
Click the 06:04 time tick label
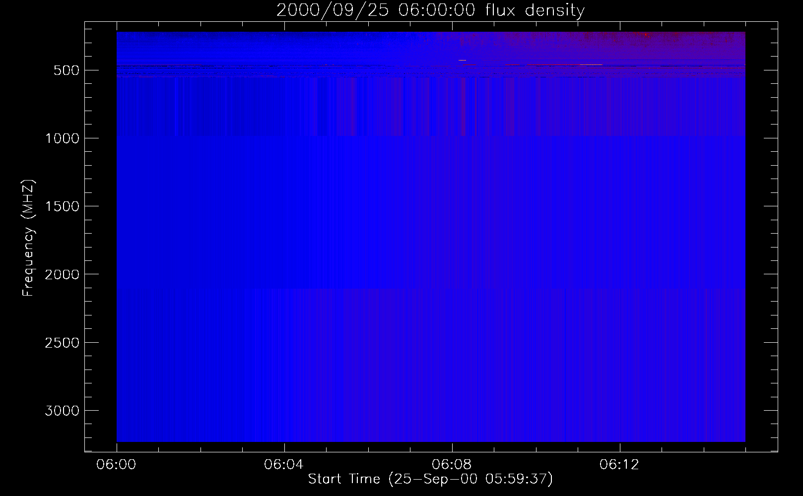click(x=284, y=465)
